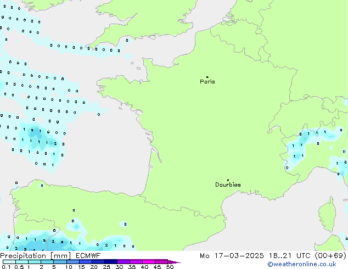
Task: Pick the 15–20 mm legend swatch
Action: [85, 262]
